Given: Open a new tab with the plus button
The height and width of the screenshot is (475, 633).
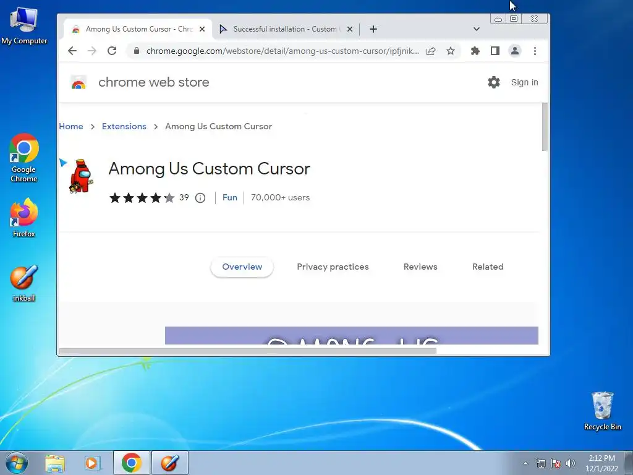Looking at the screenshot, I should coord(373,29).
